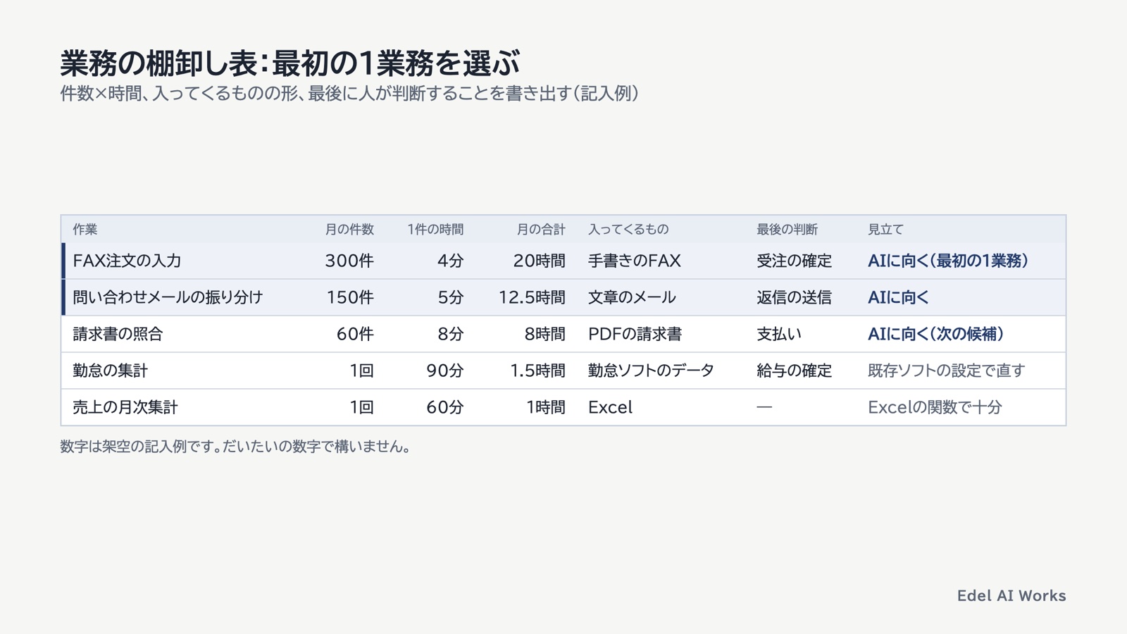Click the 300件 cell

pos(349,261)
